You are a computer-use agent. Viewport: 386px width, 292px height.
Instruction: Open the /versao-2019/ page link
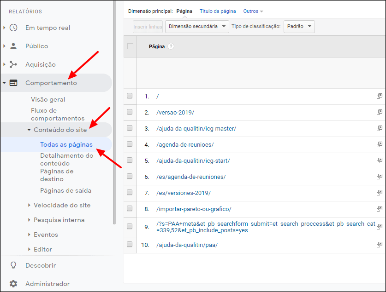pos(175,113)
